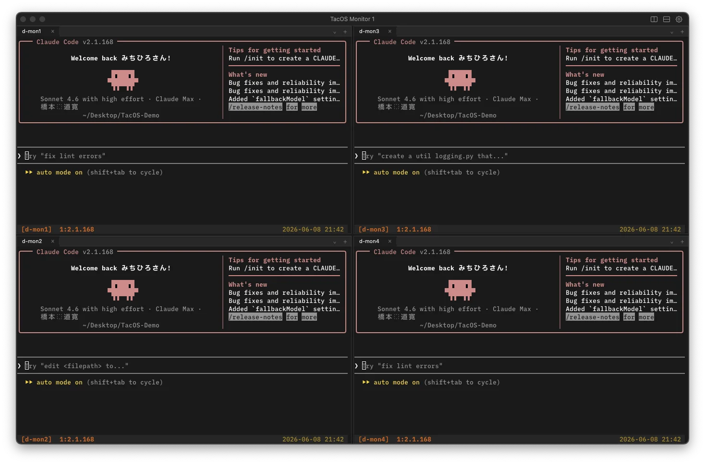The image size is (705, 464).
Task: Click 'auto mode on' indicator in d-mon4
Action: click(397, 383)
